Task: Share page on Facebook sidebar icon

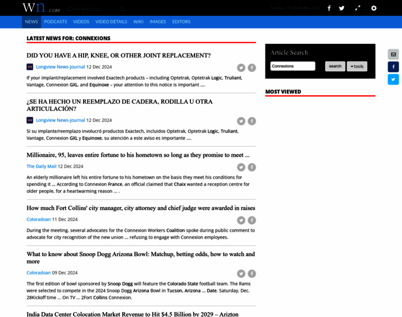Action: [393, 67]
